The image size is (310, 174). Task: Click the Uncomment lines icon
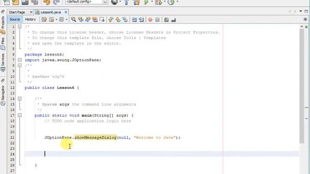173,20
